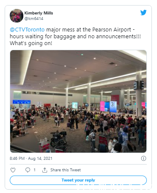157x193 pixels.
Task: Click the Tweet your reply button
Action: 78,180
